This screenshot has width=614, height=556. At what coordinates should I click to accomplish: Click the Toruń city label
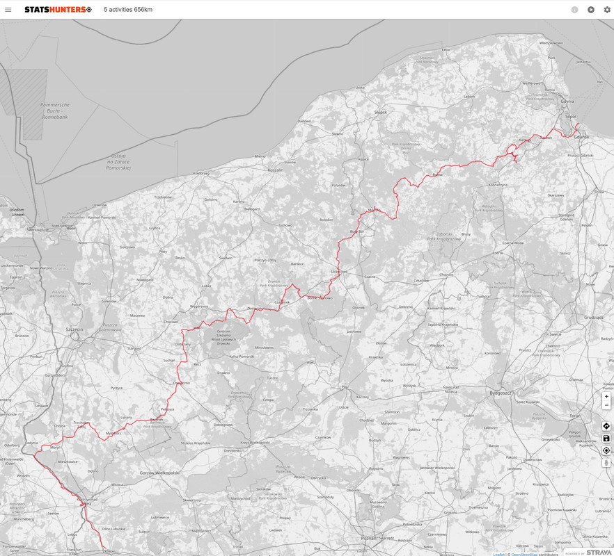[x=575, y=416]
